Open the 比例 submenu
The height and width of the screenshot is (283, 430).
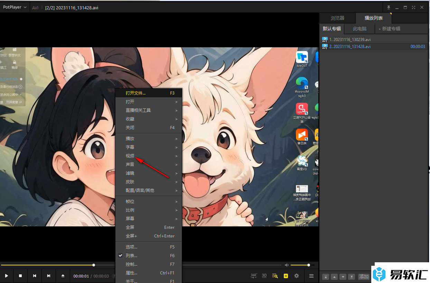point(148,210)
